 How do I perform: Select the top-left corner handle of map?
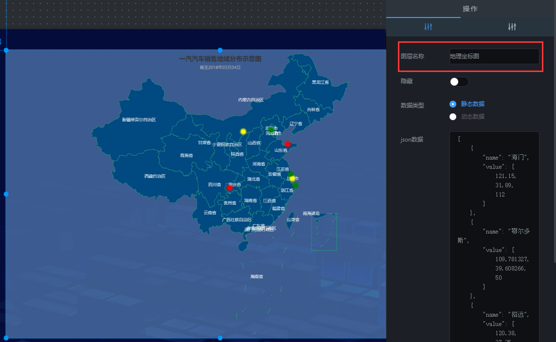coord(6,51)
